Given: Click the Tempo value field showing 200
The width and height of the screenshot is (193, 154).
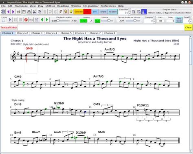Looking at the screenshot, I should [x=121, y=21].
